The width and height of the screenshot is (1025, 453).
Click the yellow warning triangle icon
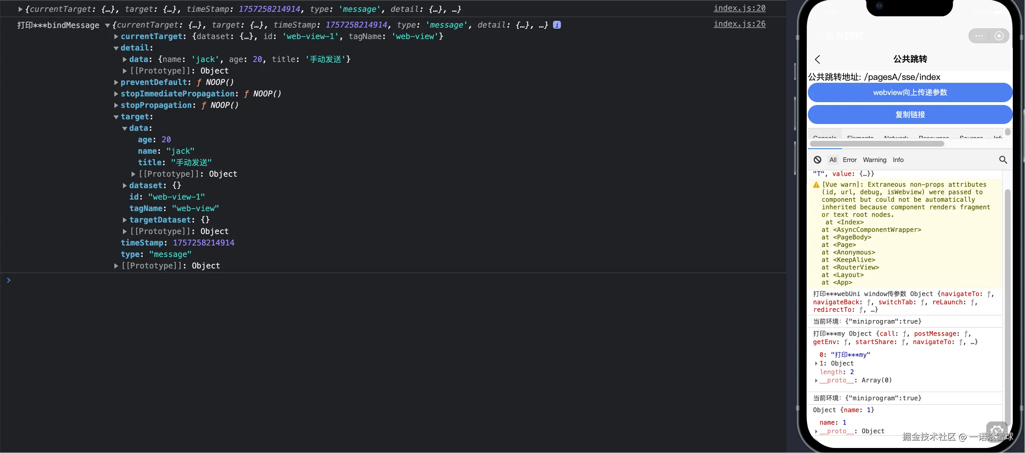[816, 185]
